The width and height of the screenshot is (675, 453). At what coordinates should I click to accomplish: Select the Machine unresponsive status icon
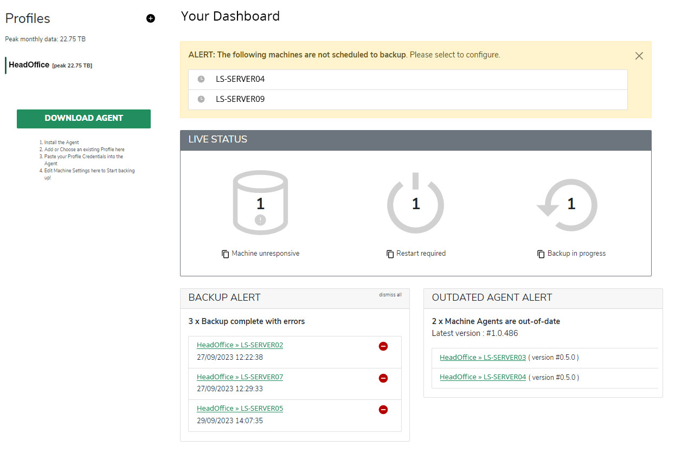click(x=260, y=202)
